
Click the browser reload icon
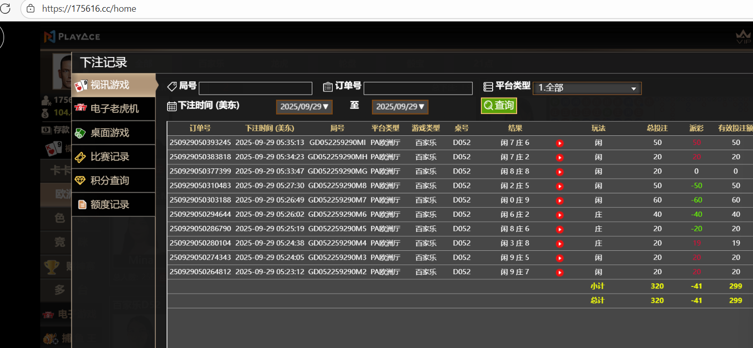click(6, 9)
